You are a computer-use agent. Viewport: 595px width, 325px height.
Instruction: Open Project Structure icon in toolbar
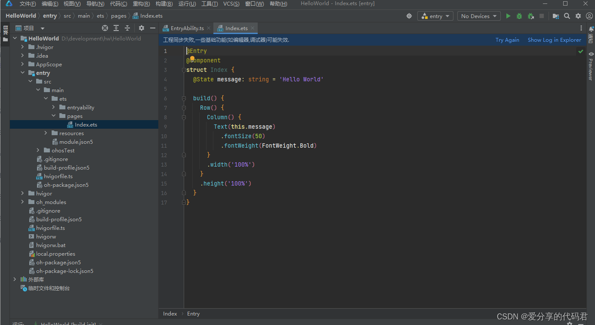tap(556, 16)
